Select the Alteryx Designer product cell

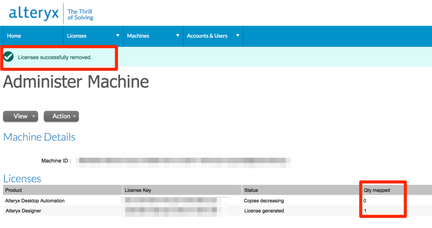coord(23,211)
